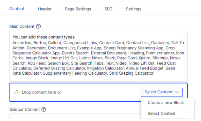Click the blue-outlined drop zone's empty middle

tap(100, 92)
